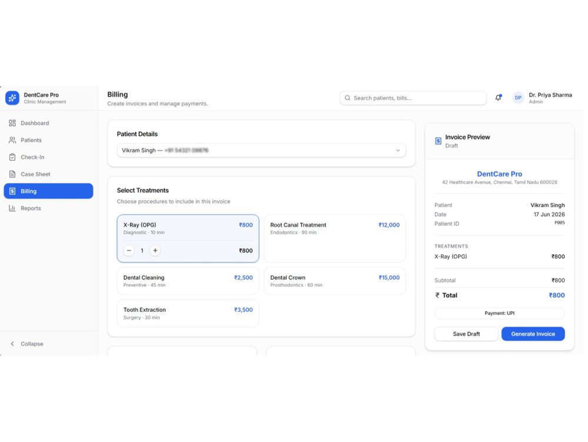Click the Dashboard grid icon

point(12,123)
